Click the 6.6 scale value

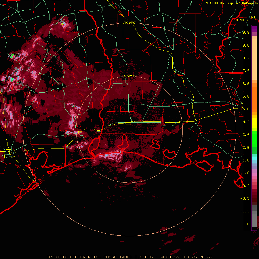point(246,83)
